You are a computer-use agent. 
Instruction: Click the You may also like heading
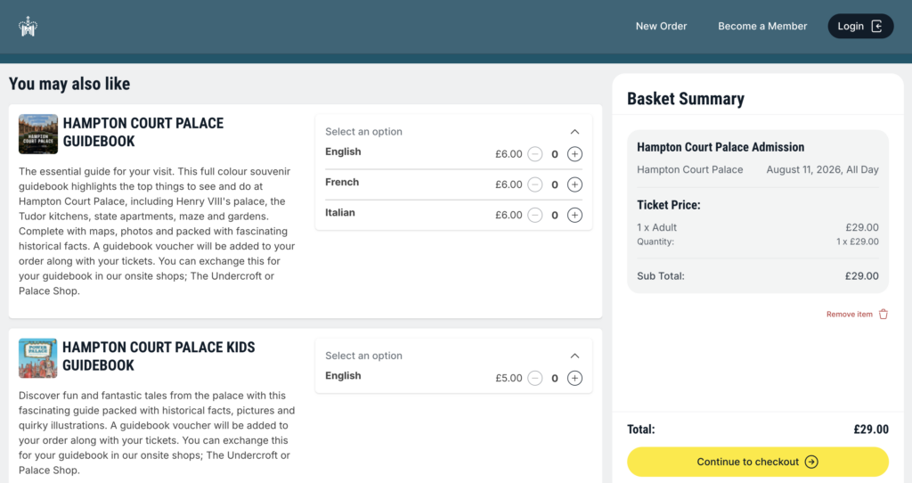coord(69,84)
